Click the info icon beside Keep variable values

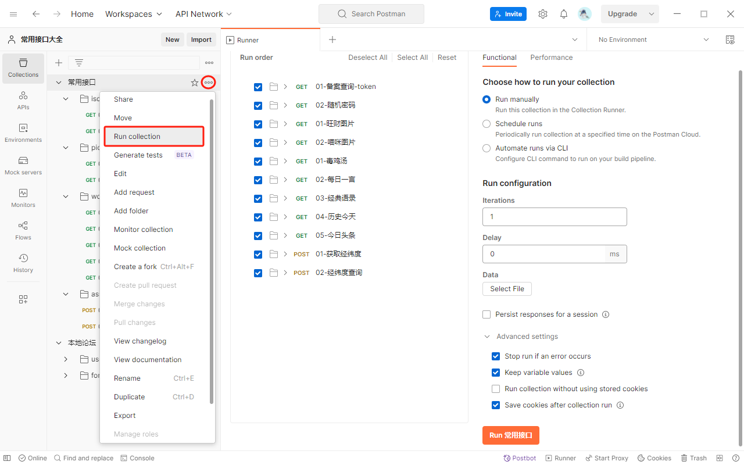pyautogui.click(x=580, y=373)
